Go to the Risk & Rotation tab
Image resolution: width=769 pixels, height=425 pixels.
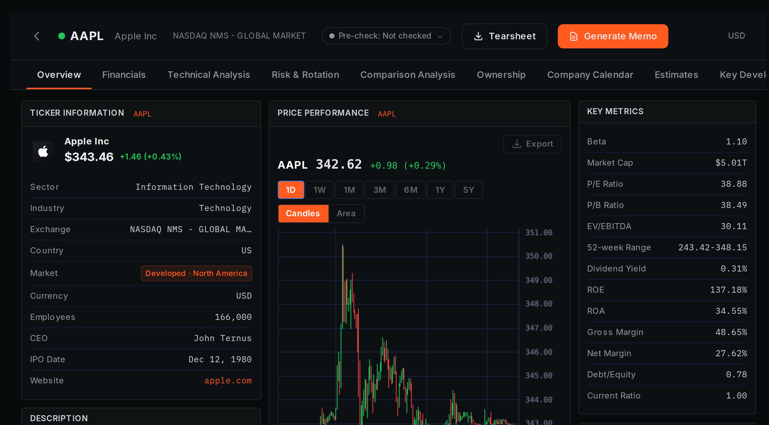tap(305, 75)
